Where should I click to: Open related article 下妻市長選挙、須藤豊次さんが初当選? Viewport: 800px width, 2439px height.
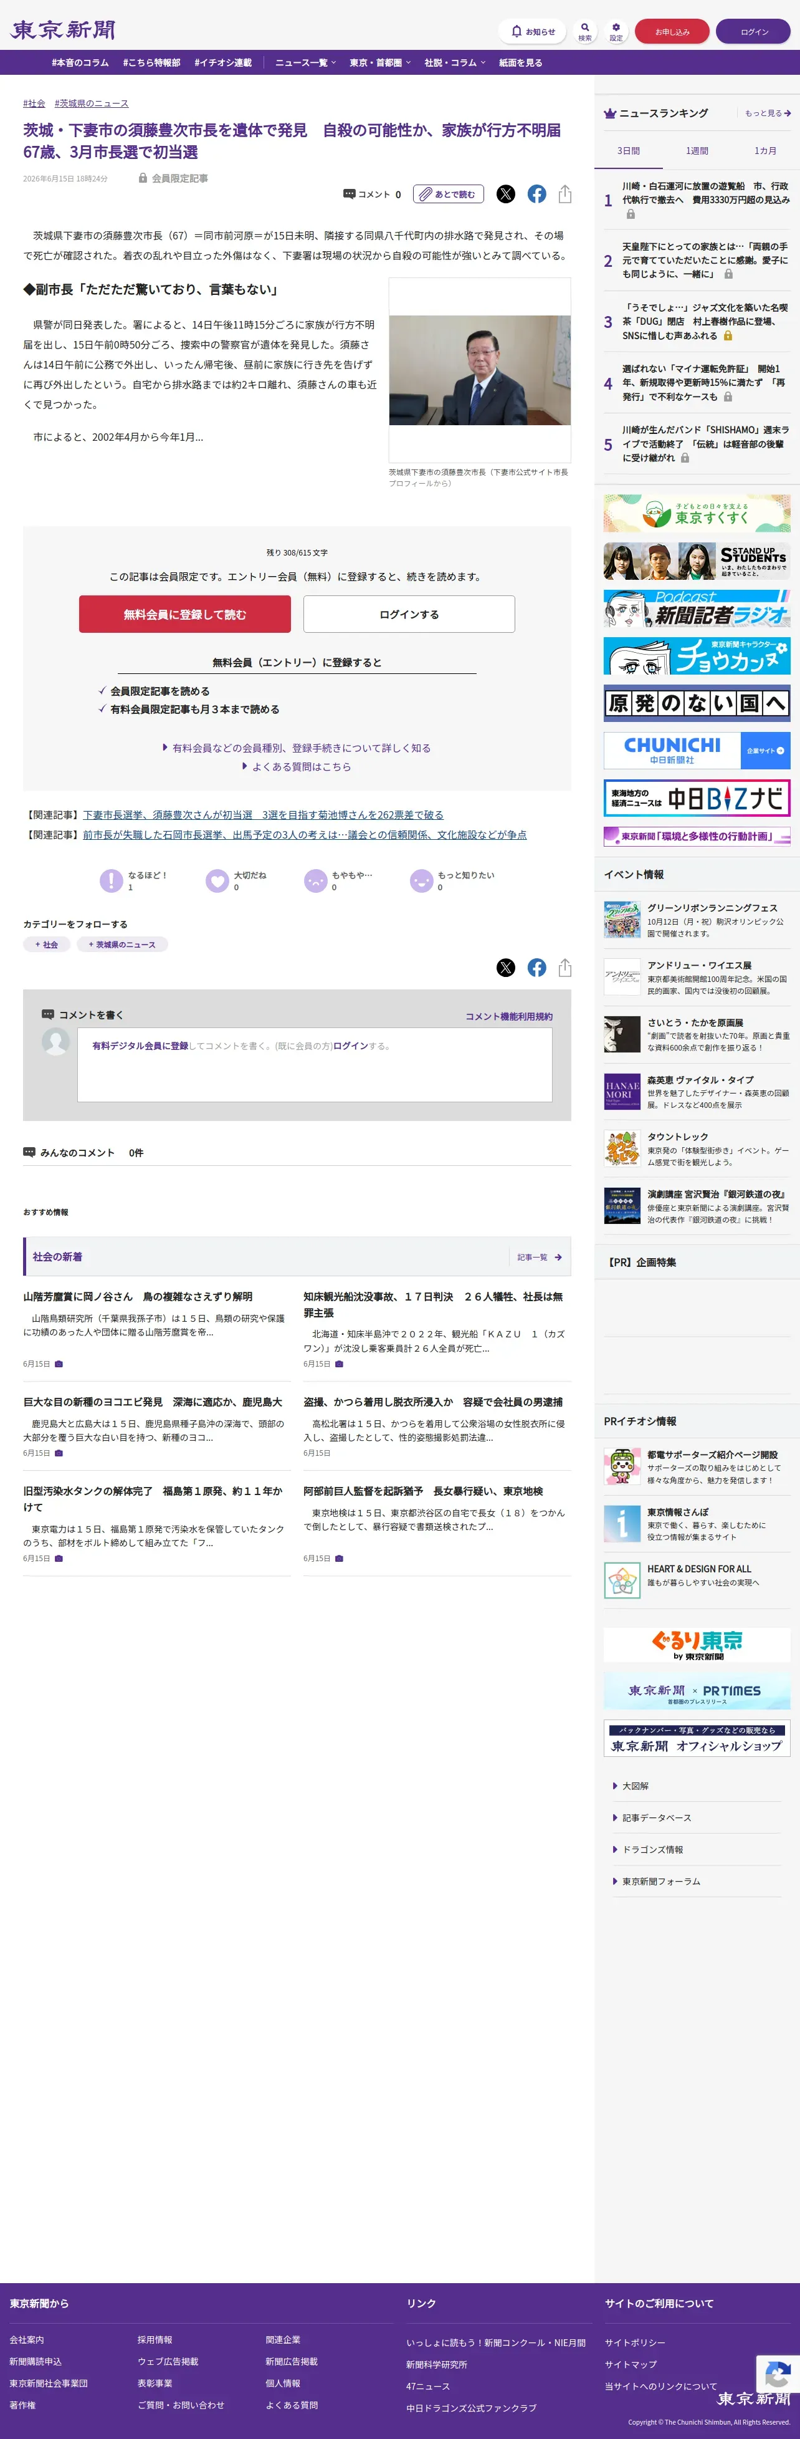pyautogui.click(x=263, y=814)
